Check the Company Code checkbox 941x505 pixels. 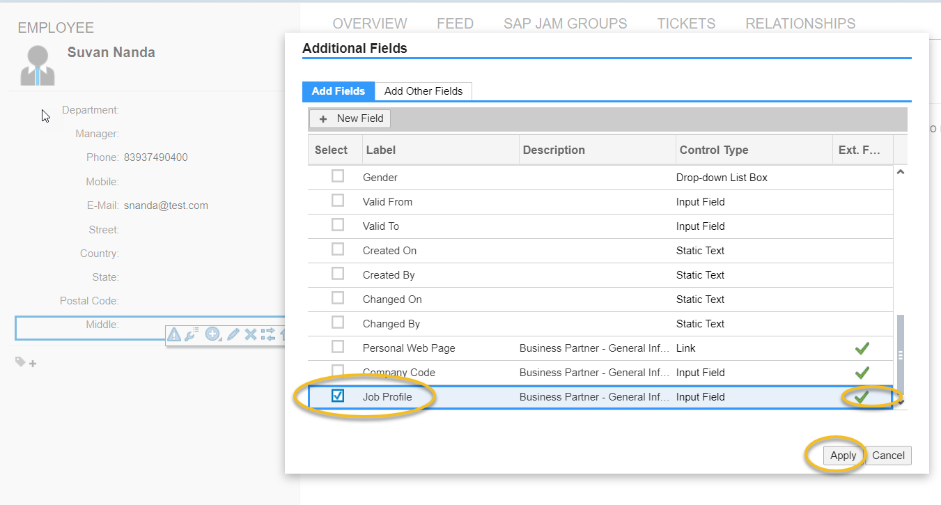coord(338,371)
